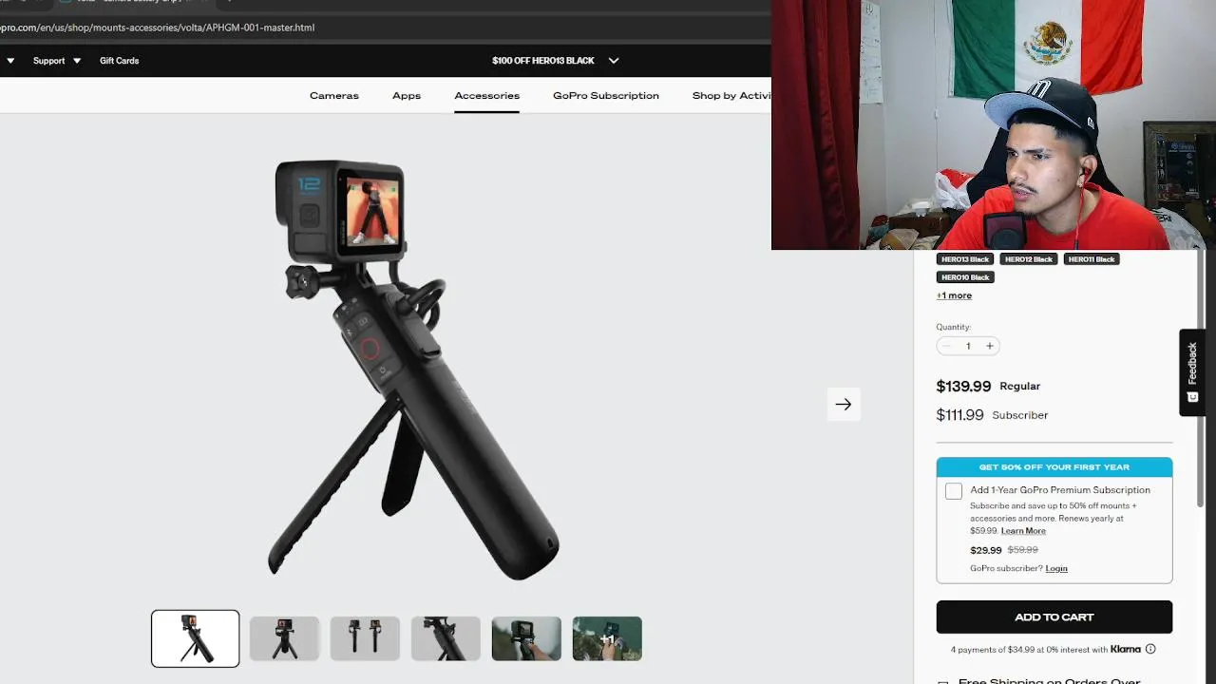Select the fourth product thumbnail
The image size is (1216, 684).
446,638
